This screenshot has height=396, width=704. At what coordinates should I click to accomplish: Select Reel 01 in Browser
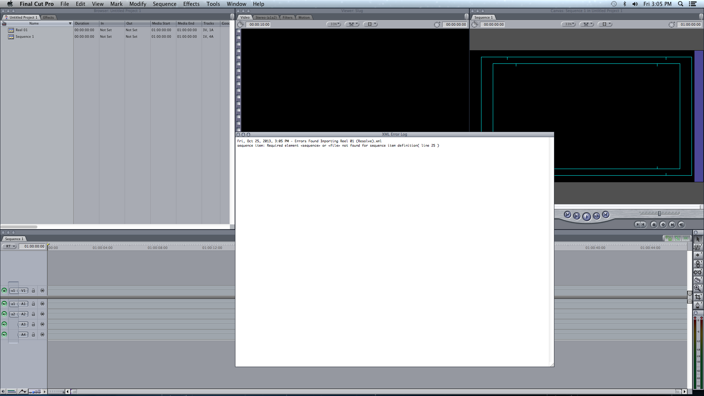21,30
